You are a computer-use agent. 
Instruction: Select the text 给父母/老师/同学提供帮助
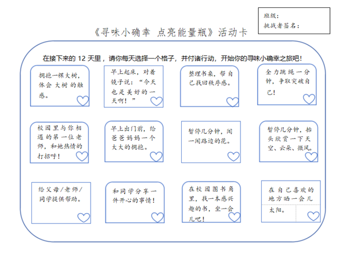point(60,194)
